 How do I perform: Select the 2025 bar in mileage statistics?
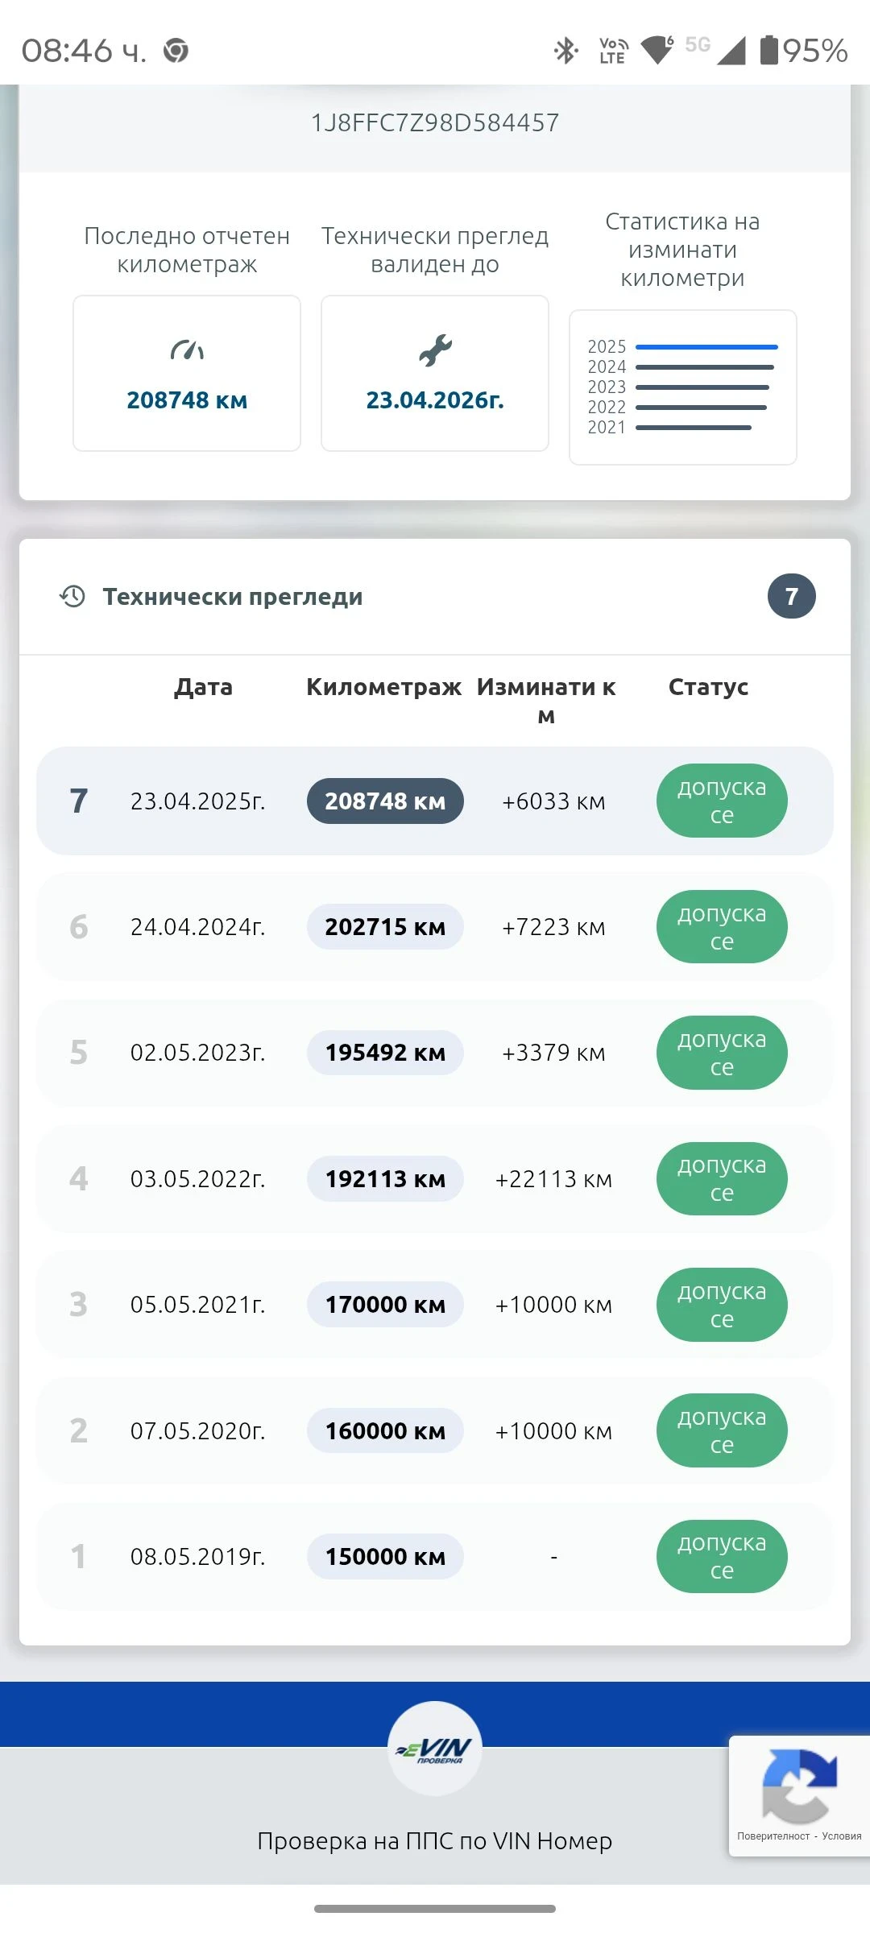706,347
